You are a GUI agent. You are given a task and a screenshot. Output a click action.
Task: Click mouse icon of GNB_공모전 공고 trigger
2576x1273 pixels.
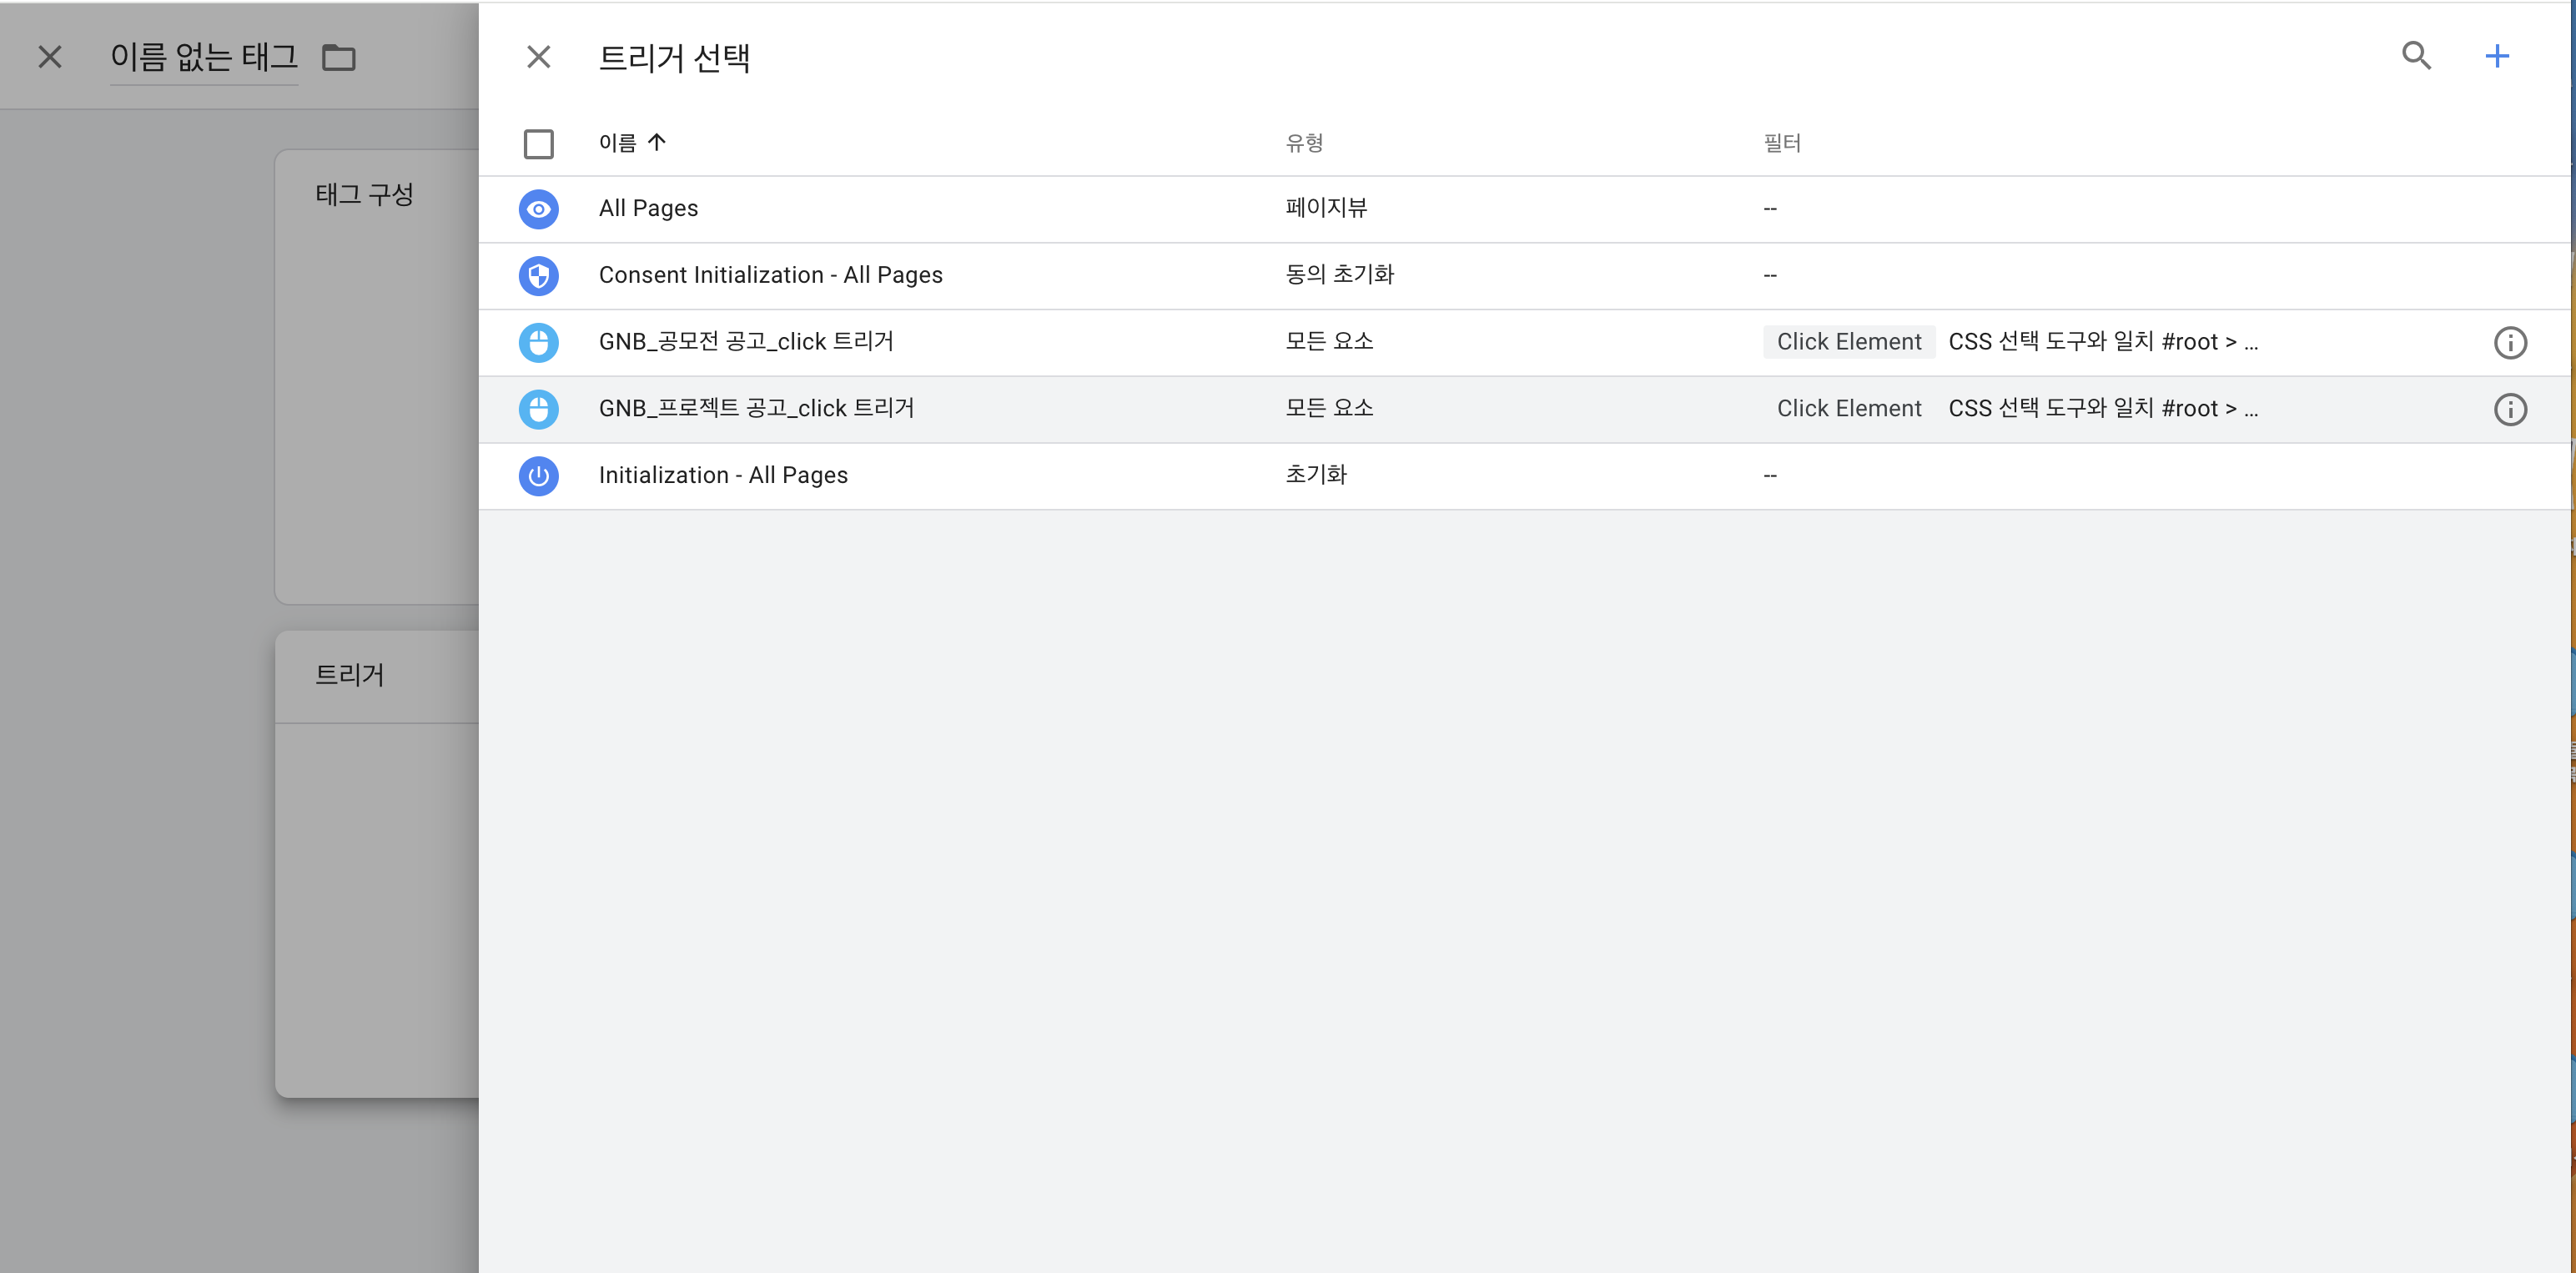pyautogui.click(x=538, y=343)
